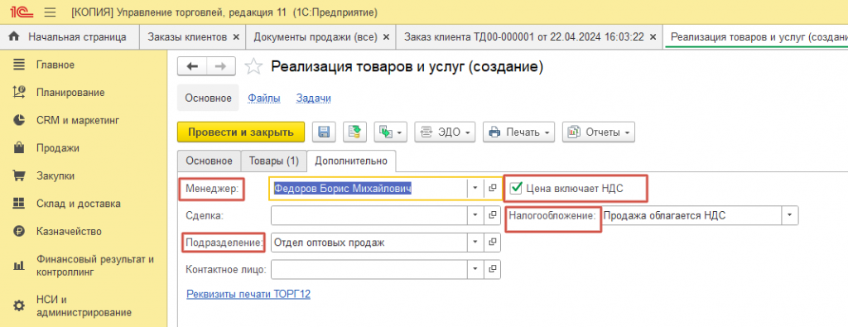Open the Файлы link

(264, 99)
